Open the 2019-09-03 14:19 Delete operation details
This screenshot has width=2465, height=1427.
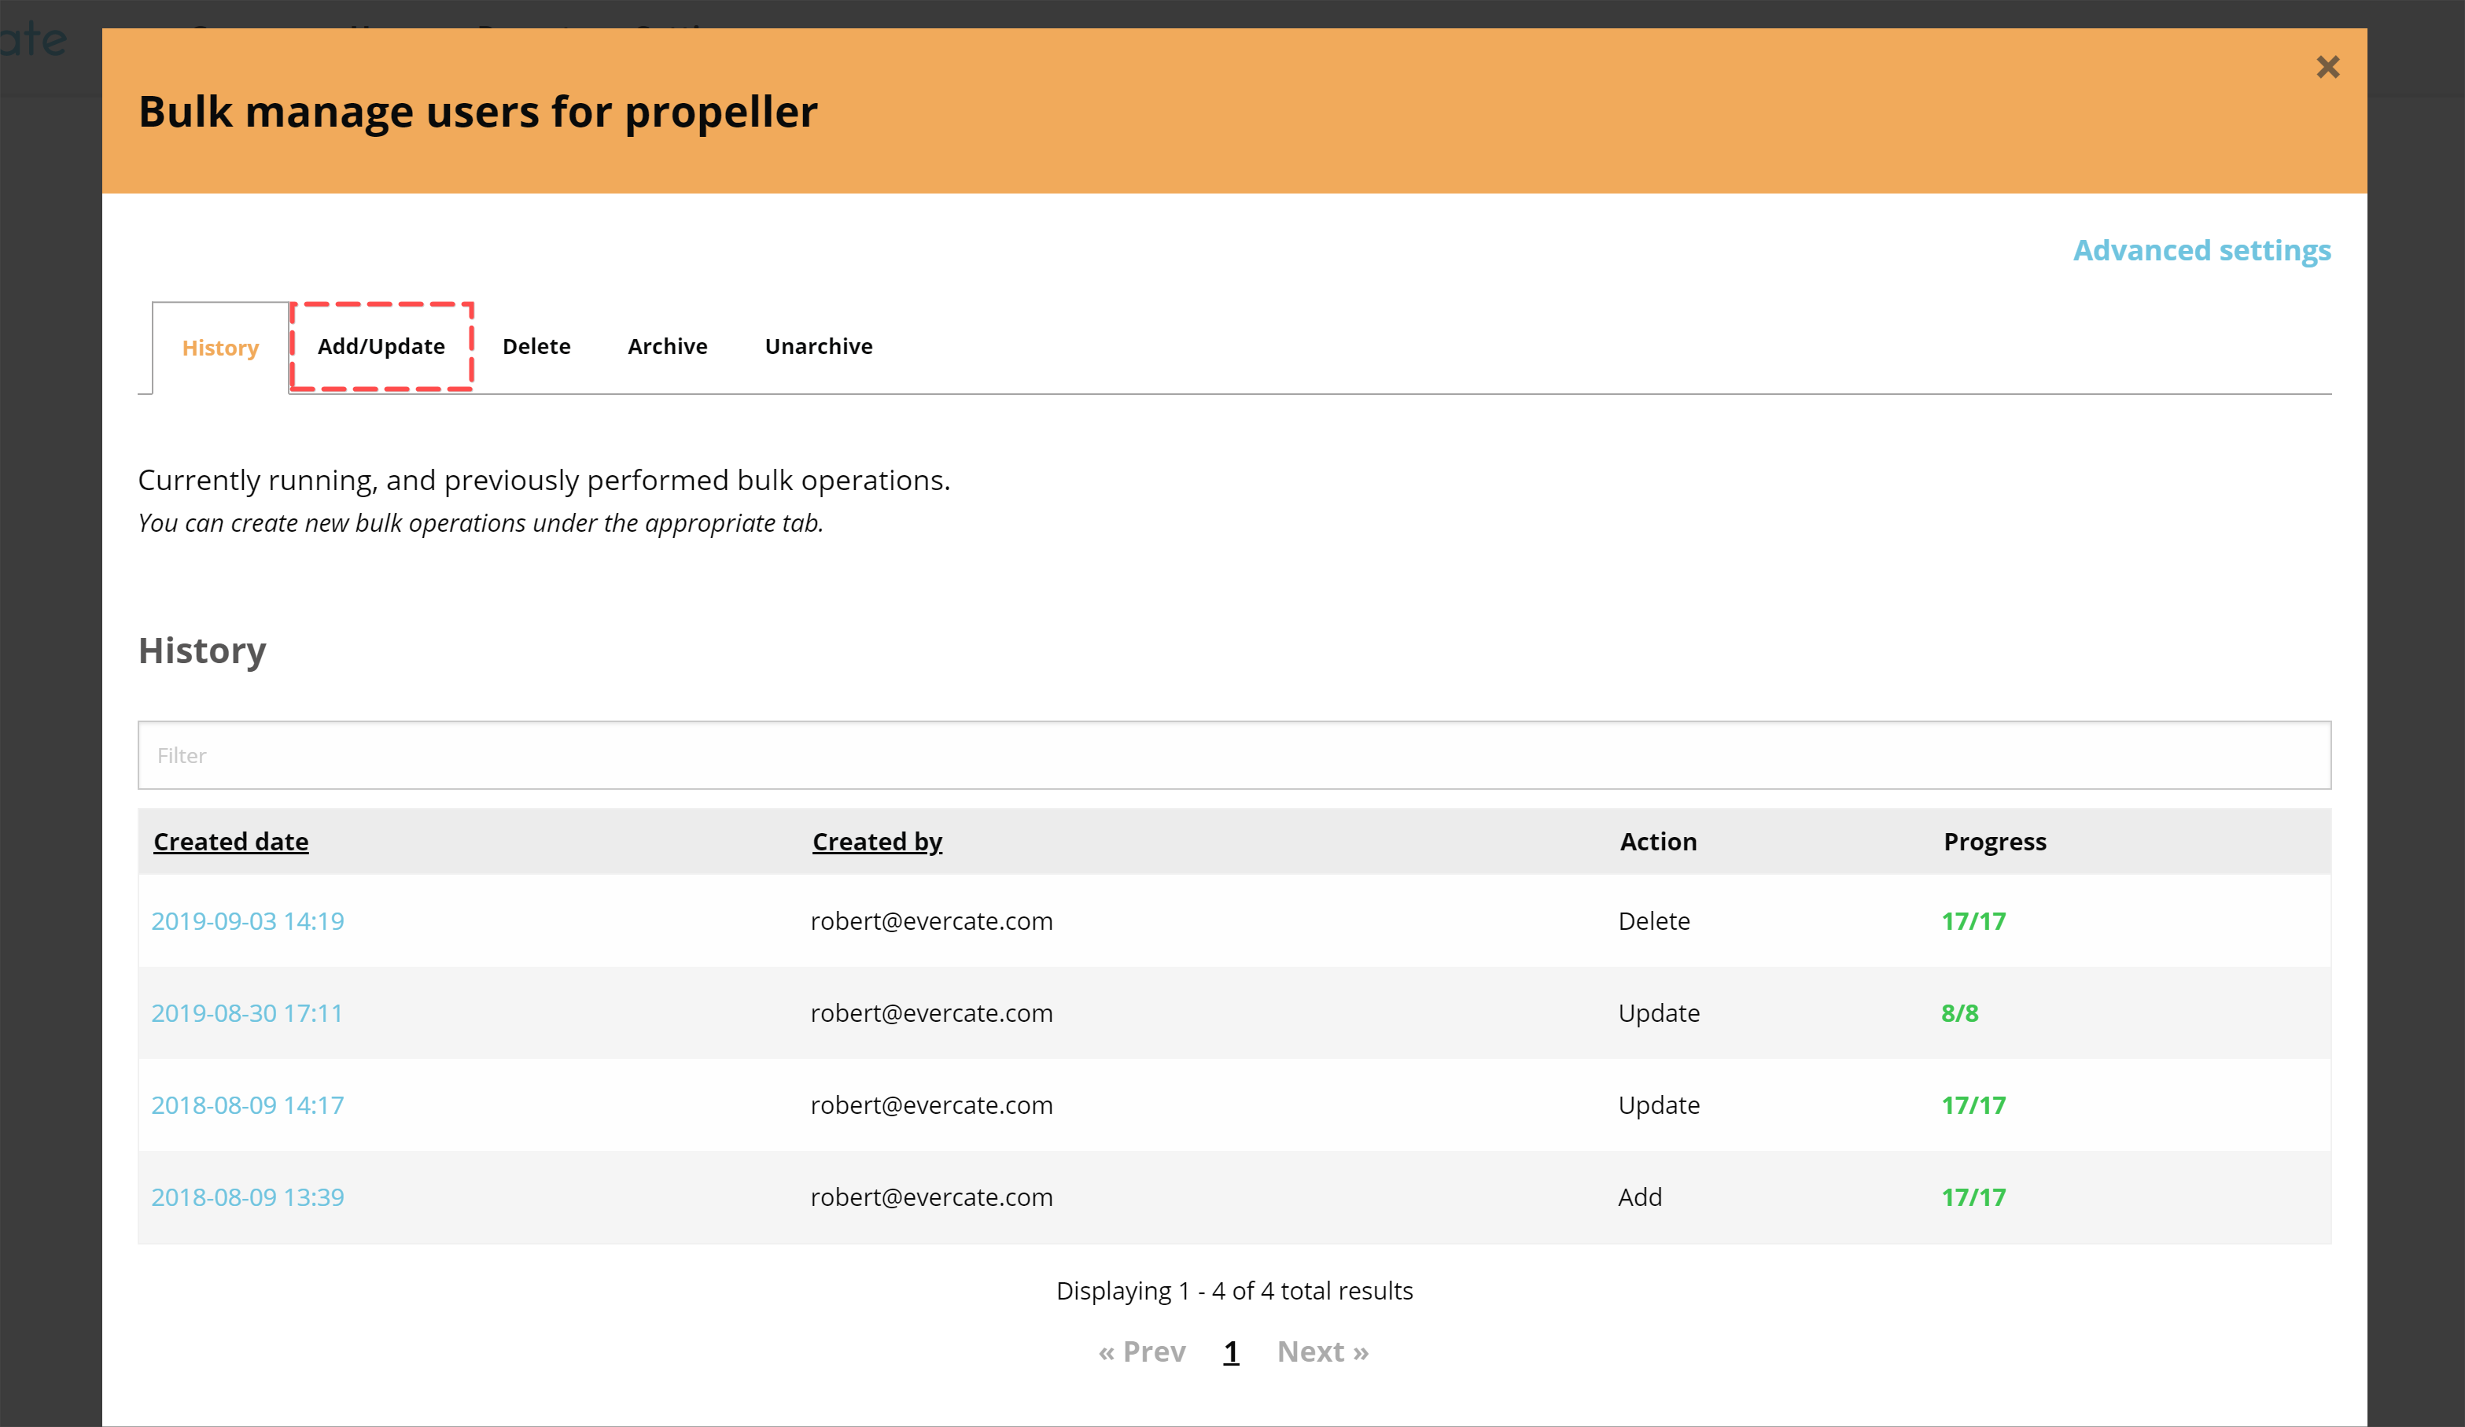point(248,920)
